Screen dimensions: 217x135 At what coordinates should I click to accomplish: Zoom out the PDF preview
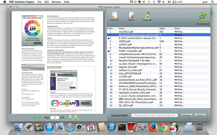point(71,117)
